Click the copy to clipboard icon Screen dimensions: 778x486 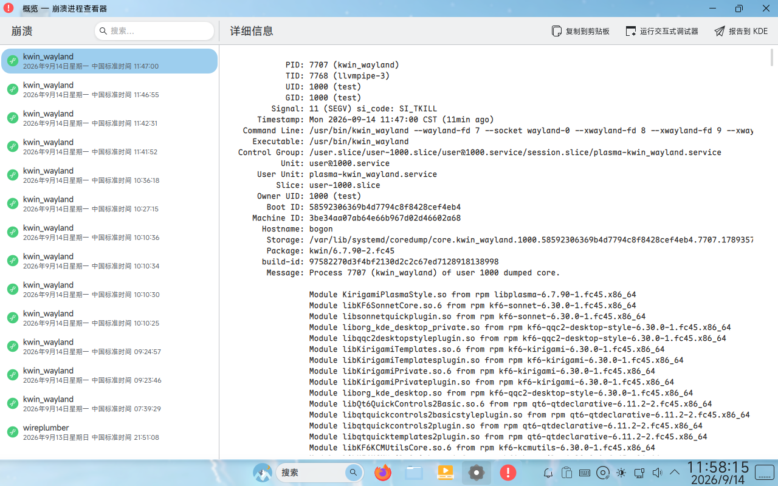(x=557, y=31)
